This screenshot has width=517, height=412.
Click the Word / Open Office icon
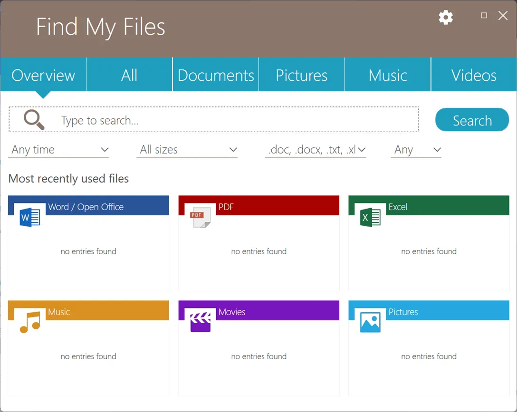coord(29,217)
